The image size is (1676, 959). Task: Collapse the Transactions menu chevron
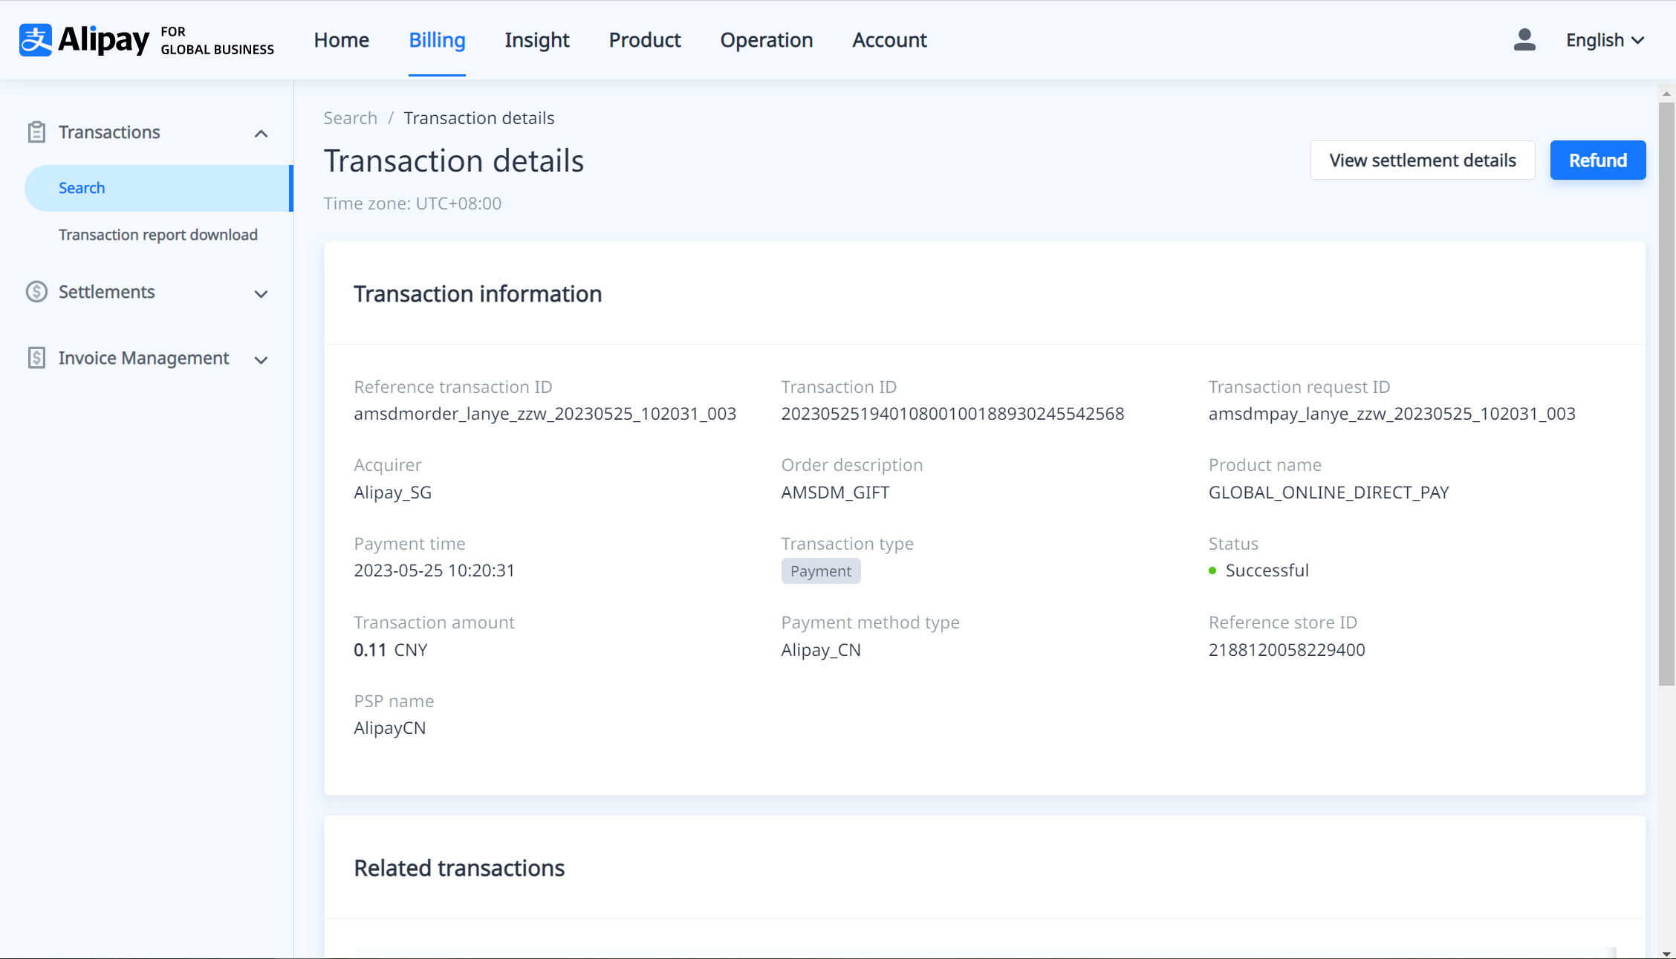[x=261, y=134]
